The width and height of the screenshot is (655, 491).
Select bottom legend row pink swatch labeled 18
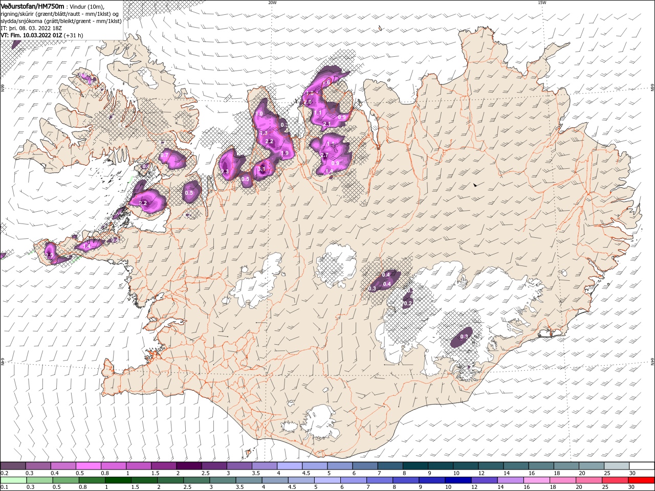click(x=563, y=480)
